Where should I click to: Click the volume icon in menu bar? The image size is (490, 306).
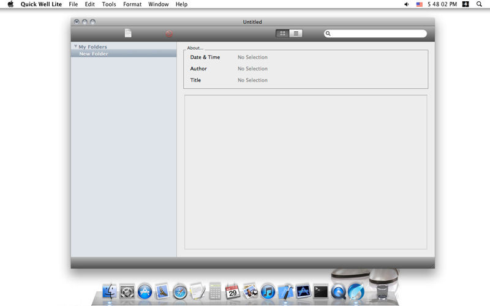click(407, 4)
